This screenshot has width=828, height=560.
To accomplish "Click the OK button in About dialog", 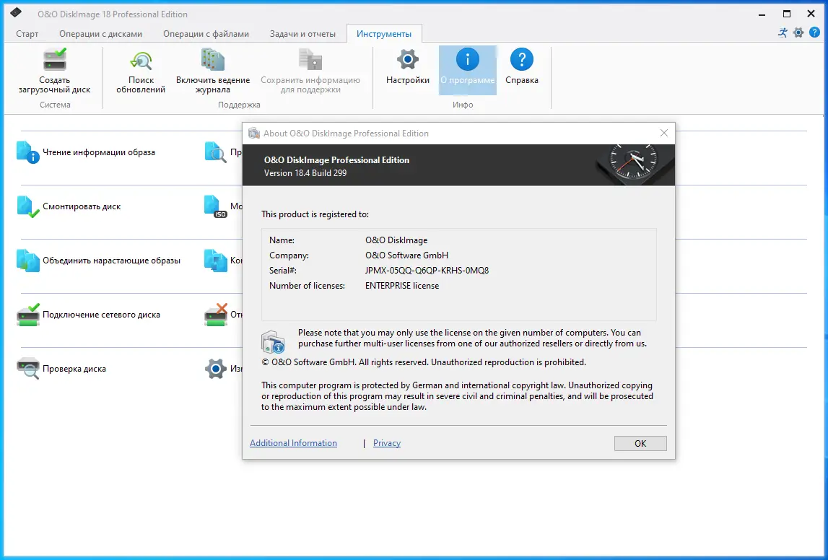I will click(x=640, y=442).
